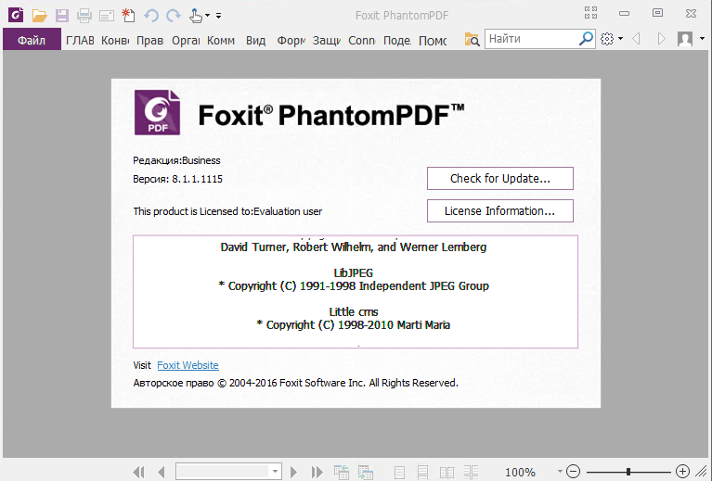This screenshot has height=481, width=712.
Task: Select single page view mode
Action: 399,473
